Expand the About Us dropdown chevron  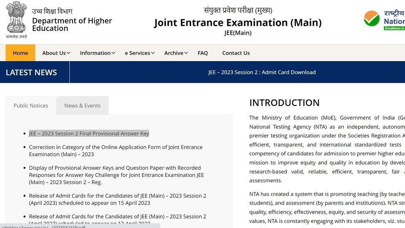tap(68, 53)
